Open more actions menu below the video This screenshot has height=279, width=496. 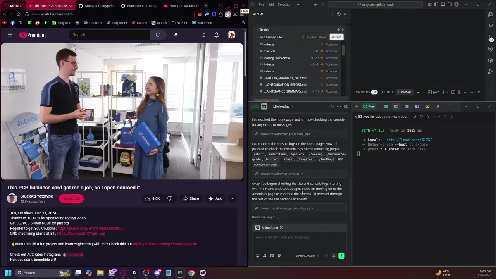[x=232, y=198]
